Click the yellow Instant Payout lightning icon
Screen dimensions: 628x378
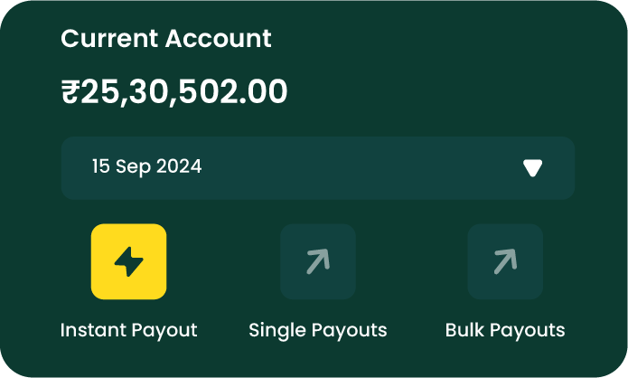point(128,261)
